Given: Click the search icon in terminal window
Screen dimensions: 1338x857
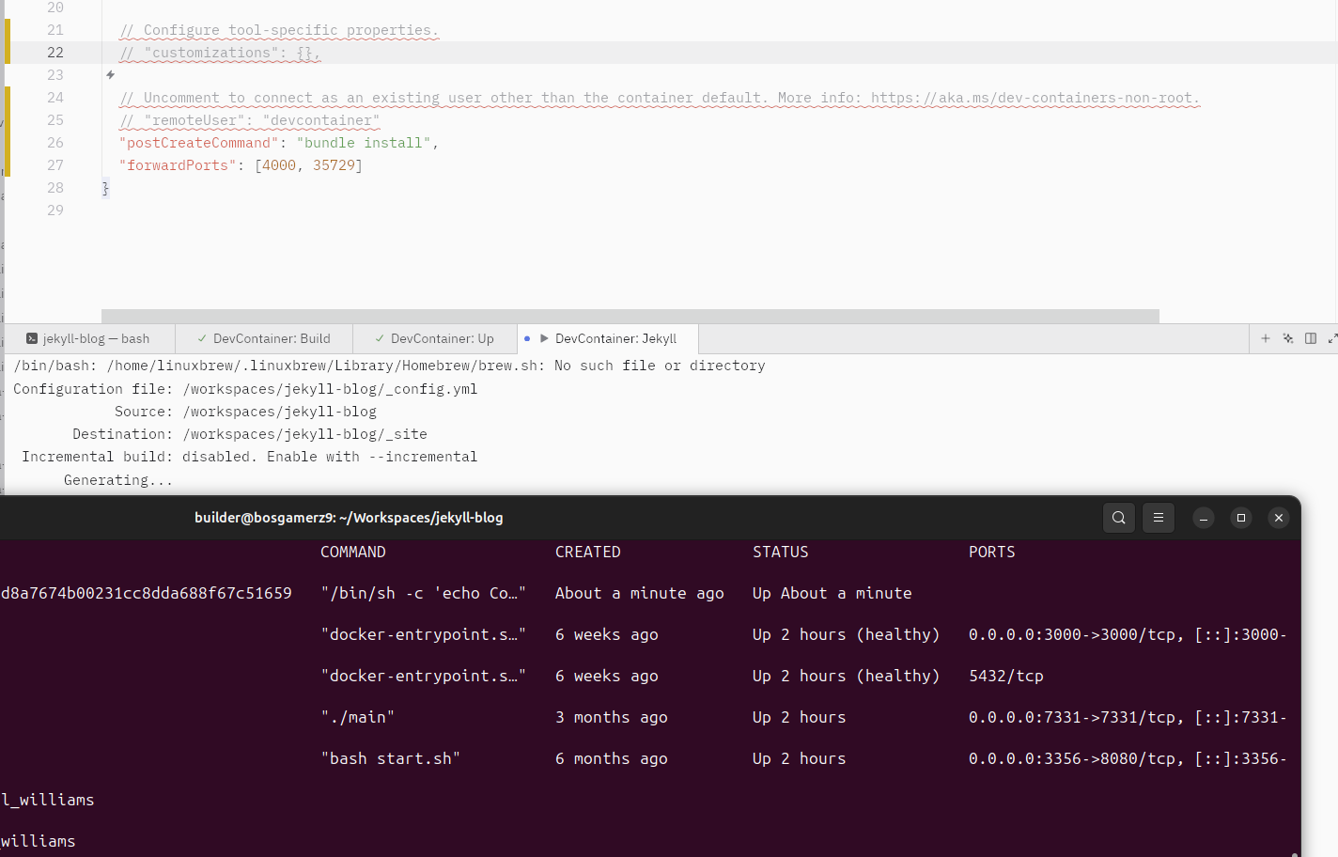Looking at the screenshot, I should click(x=1119, y=518).
